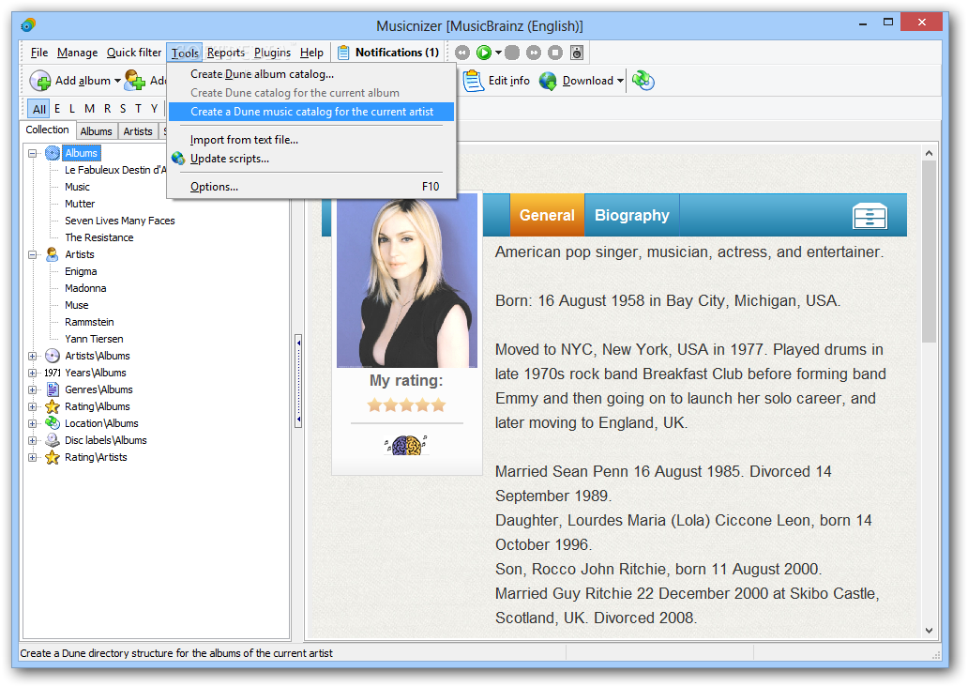This screenshot has height=687, width=968.
Task: Click the disc icon beside Artists\Albums
Action: point(53,356)
